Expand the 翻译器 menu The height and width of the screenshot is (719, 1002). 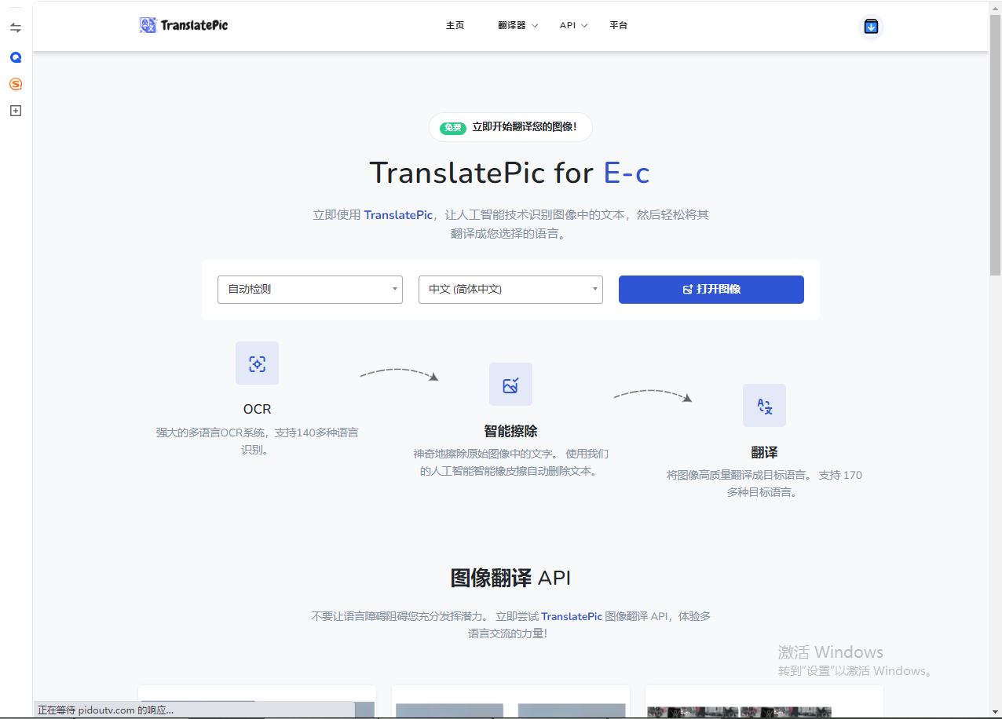(x=517, y=26)
